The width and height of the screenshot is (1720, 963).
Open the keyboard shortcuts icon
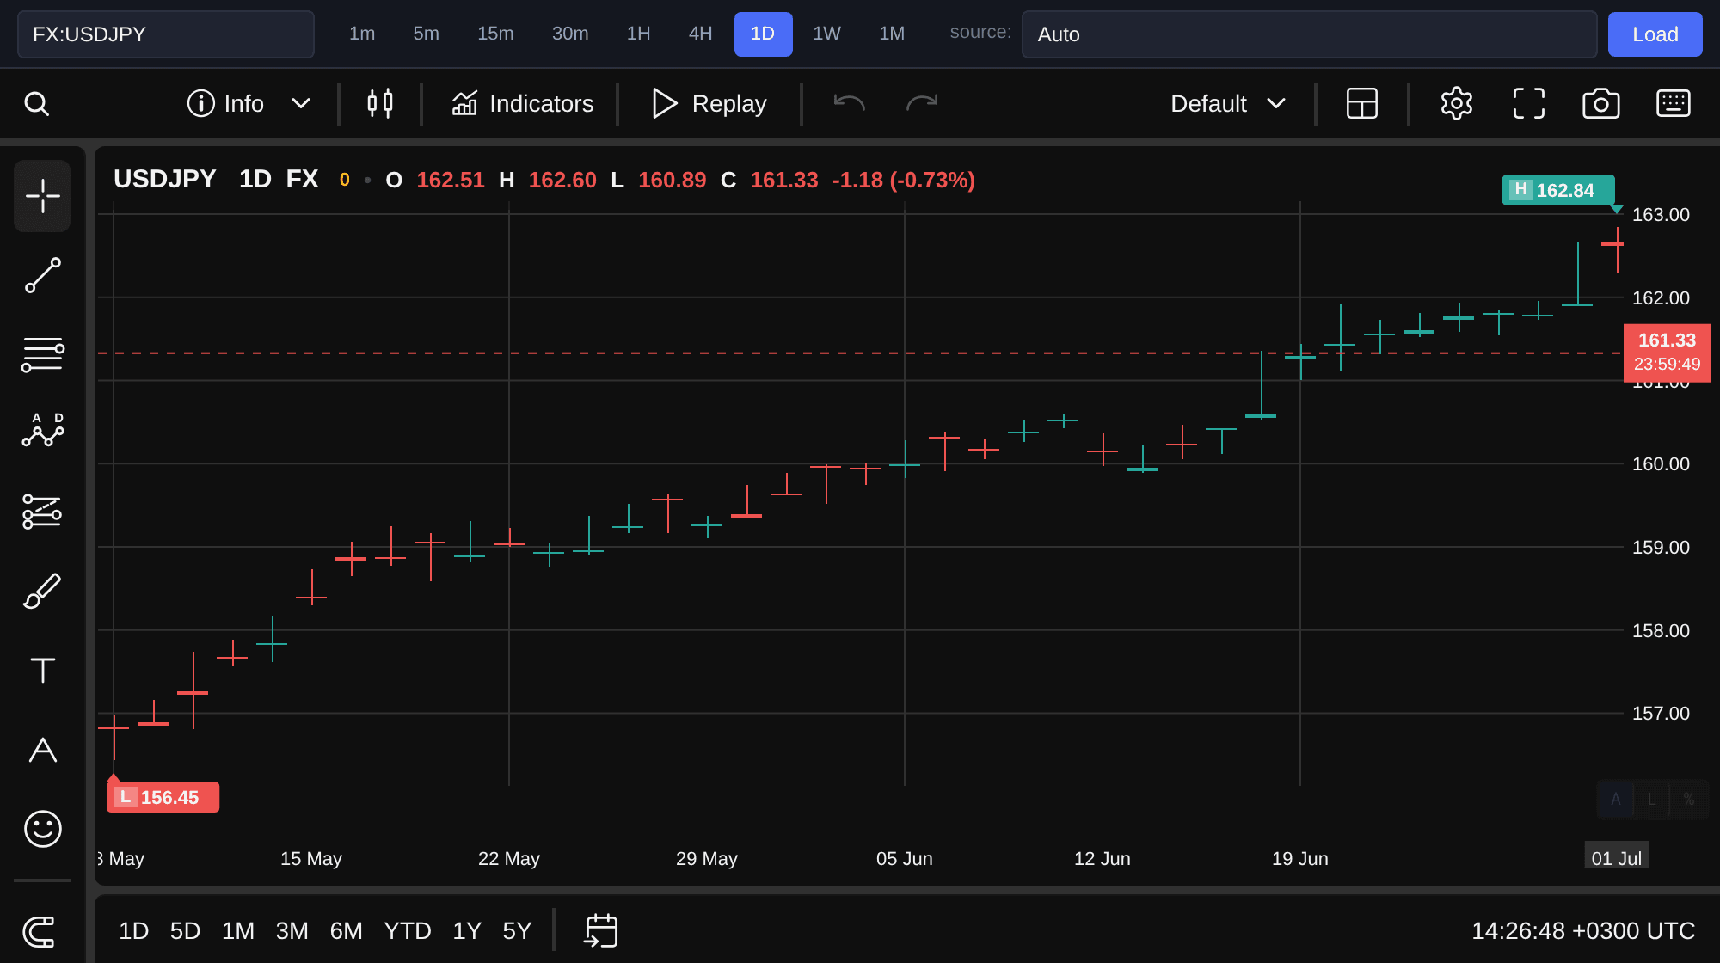click(1674, 104)
